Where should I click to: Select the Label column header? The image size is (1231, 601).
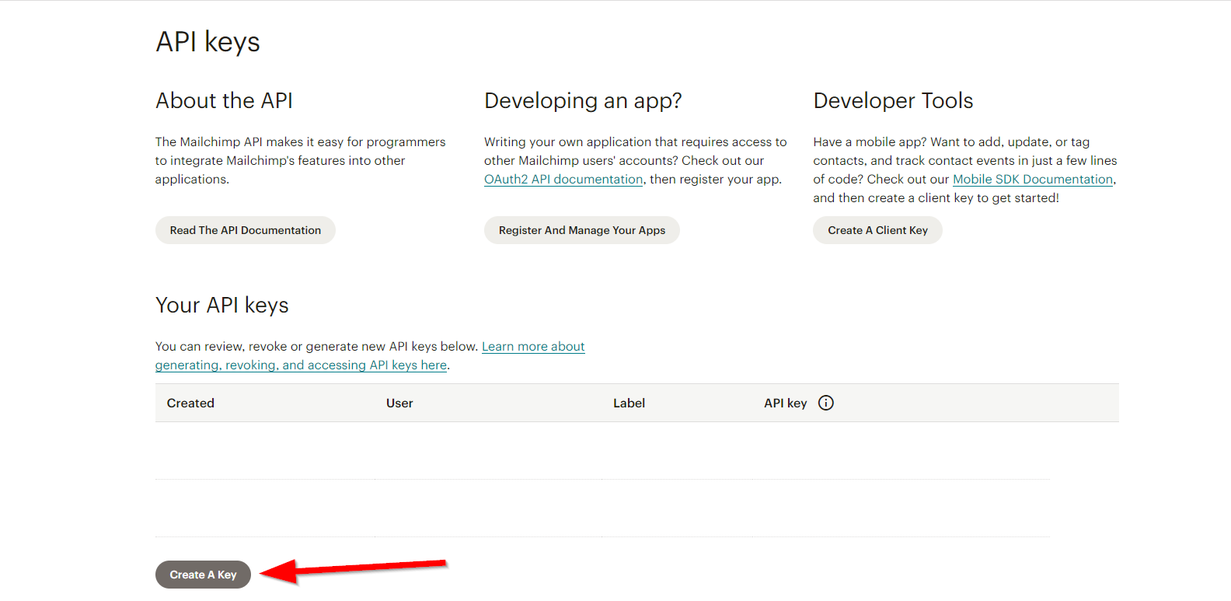click(x=629, y=403)
